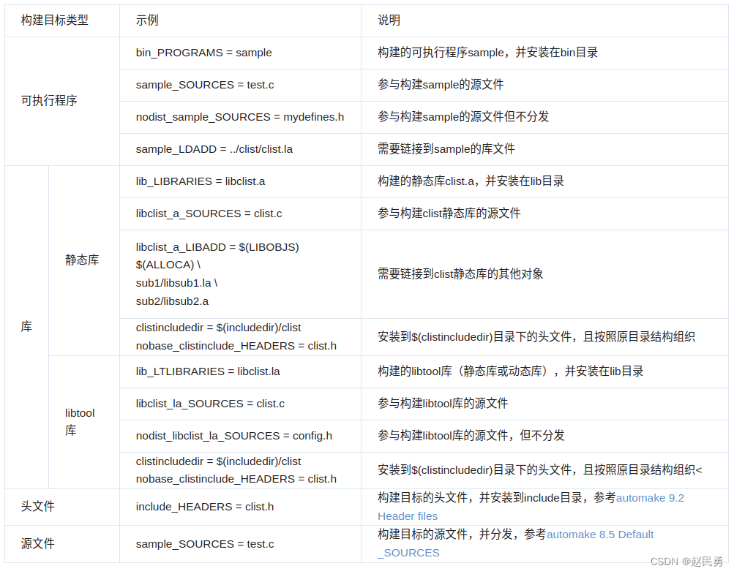Select the "include_HEADERS = clist.h" cell

tap(190, 507)
